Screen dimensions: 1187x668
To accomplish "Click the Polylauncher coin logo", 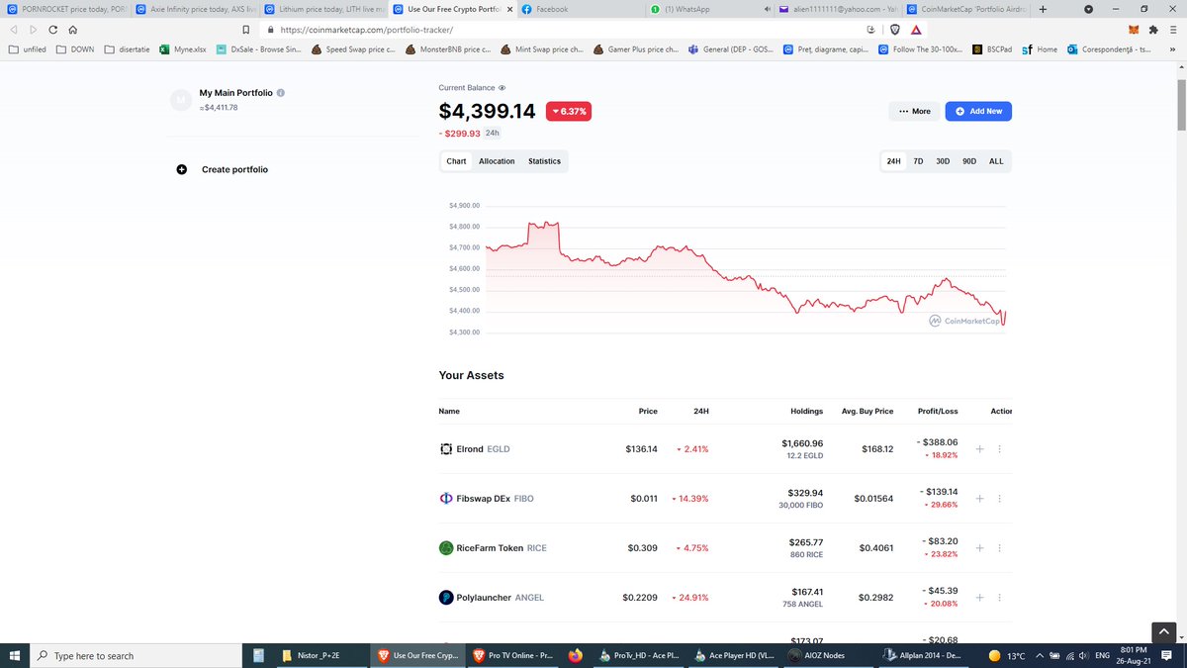I will coord(446,598).
